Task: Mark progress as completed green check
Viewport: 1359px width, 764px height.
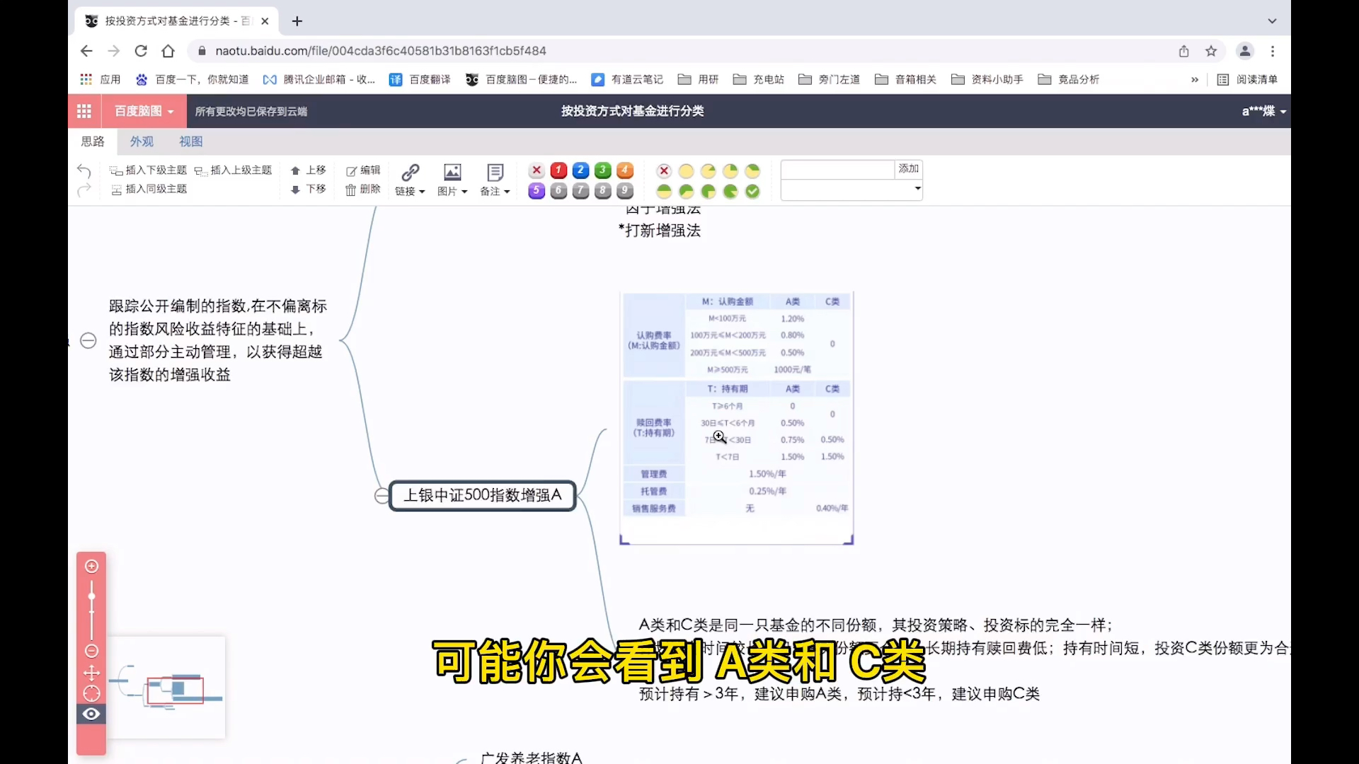Action: (752, 191)
